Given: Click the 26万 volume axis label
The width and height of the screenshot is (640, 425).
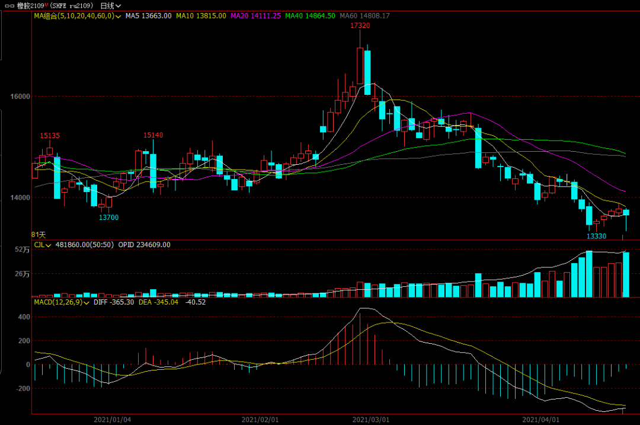Looking at the screenshot, I should [x=23, y=274].
